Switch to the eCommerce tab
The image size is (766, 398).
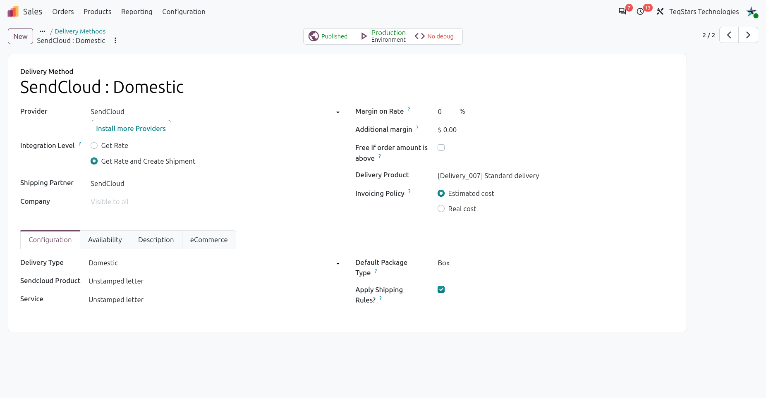(209, 240)
